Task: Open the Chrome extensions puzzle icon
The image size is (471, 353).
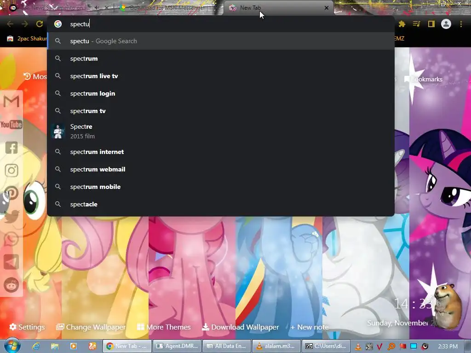Action: pos(402,24)
